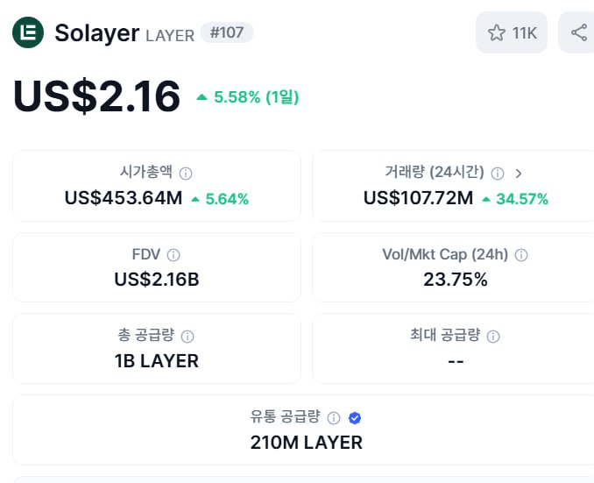The image size is (594, 483).
Task: Click the Solayer logo icon
Action: [28, 32]
